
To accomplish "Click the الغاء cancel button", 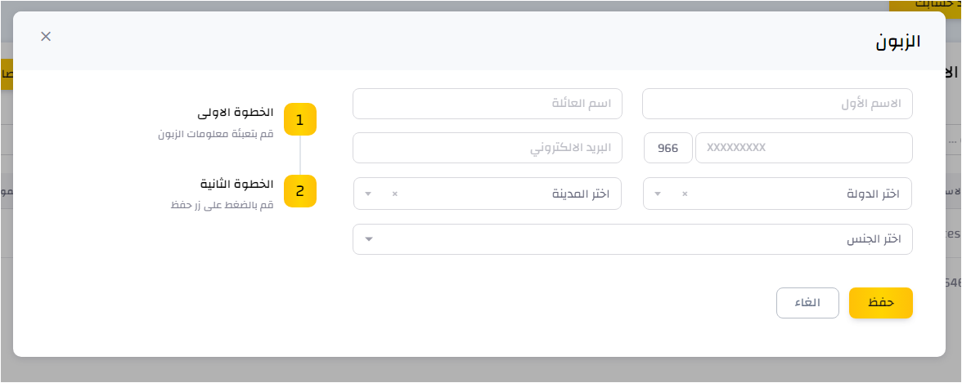I will (807, 303).
